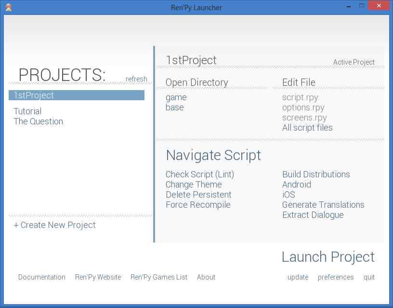Select the Tutorial project
The image size is (393, 308).
(27, 111)
